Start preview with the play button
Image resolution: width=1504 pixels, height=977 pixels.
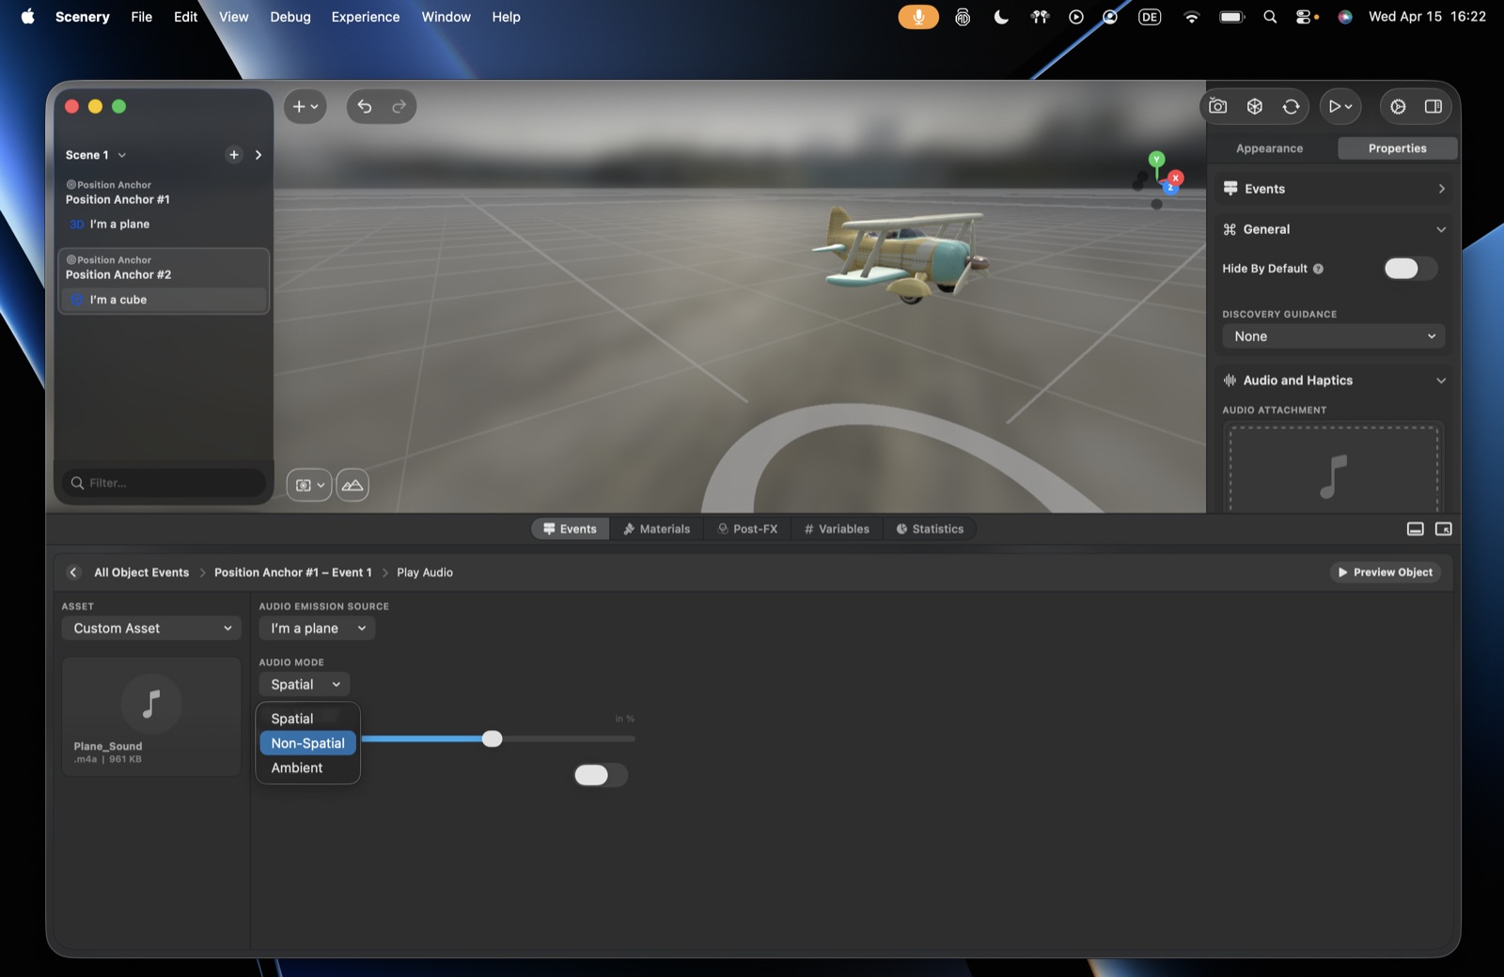pyautogui.click(x=1340, y=107)
